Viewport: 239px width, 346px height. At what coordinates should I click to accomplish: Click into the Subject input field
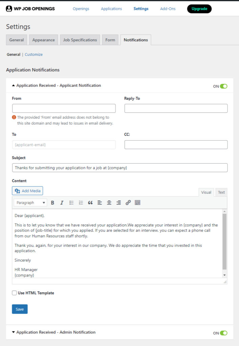[x=120, y=168]
